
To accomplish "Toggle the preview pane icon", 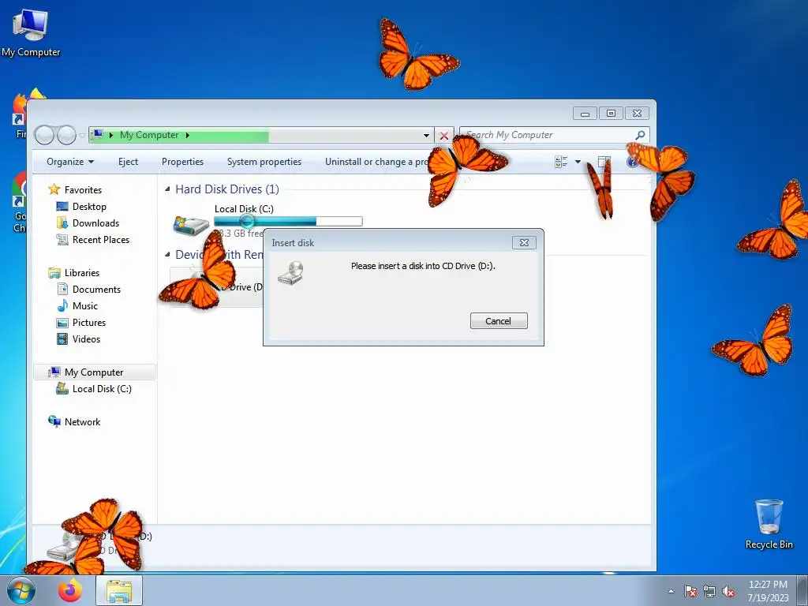I will 604,162.
